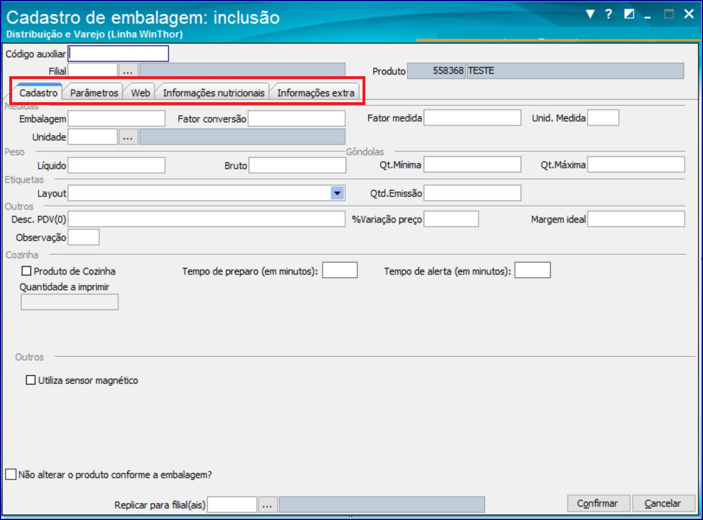Click the Margem ideal field

pos(636,219)
